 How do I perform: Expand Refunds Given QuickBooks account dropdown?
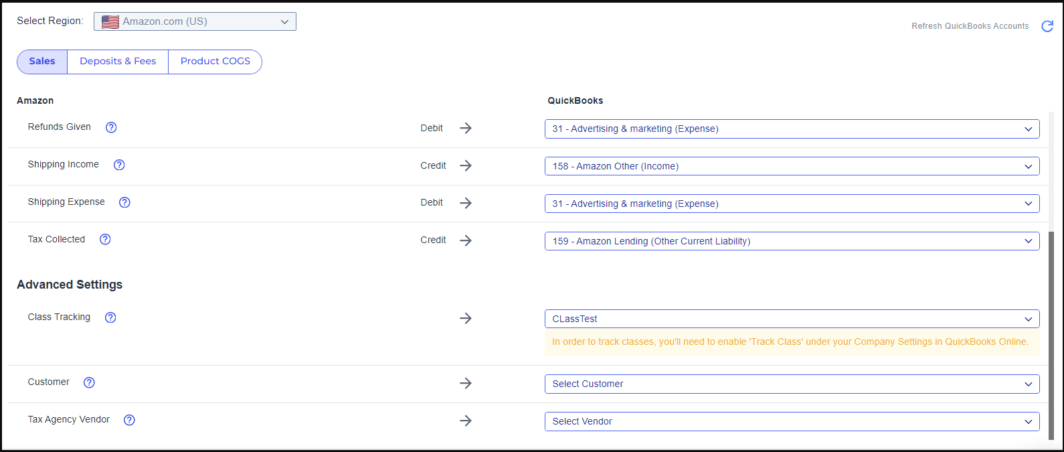pyautogui.click(x=792, y=129)
